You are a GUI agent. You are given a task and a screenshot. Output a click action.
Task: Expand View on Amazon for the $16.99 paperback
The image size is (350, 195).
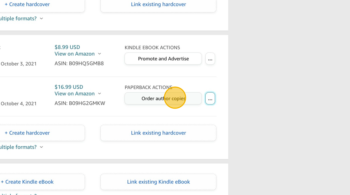100,94
